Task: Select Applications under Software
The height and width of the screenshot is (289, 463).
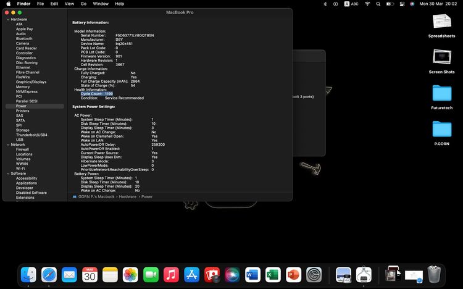Action: point(27,183)
